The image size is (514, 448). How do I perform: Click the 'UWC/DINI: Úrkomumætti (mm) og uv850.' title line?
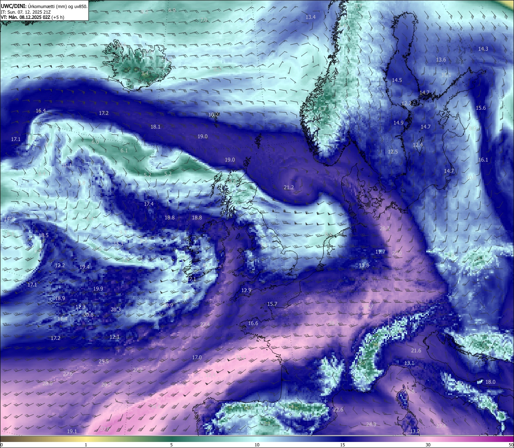pyautogui.click(x=44, y=6)
